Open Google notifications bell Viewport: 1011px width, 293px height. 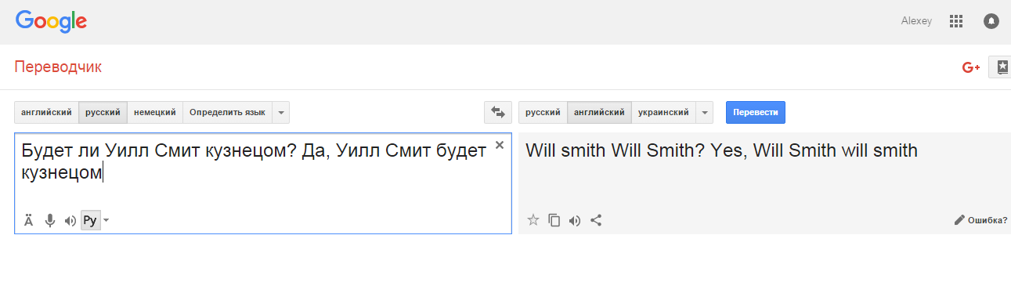tap(991, 21)
